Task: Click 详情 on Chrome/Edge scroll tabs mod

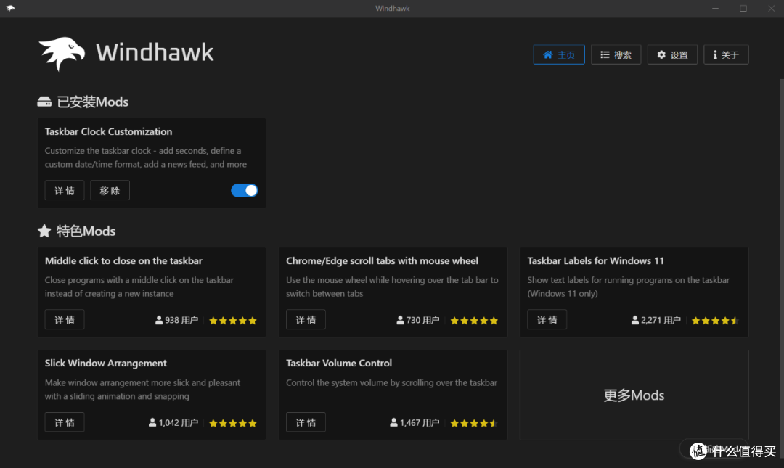Action: 306,319
